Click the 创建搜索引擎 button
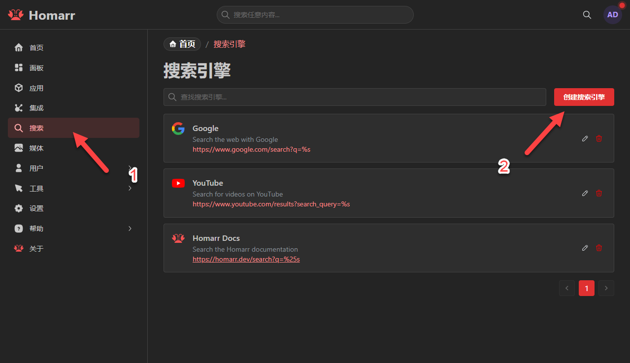The image size is (630, 363). [x=584, y=97]
